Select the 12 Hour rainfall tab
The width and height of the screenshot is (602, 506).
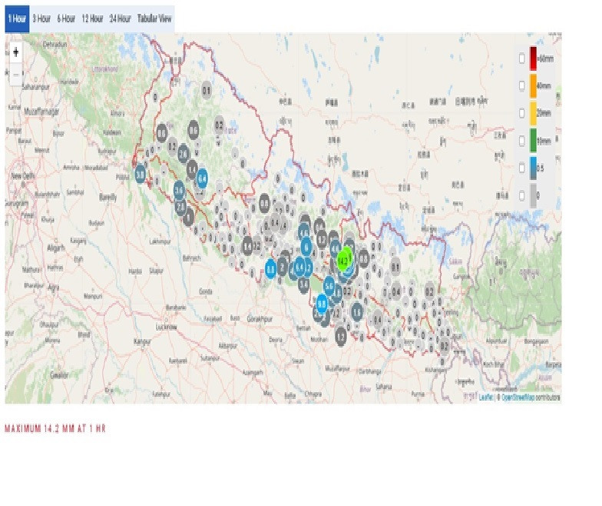92,18
